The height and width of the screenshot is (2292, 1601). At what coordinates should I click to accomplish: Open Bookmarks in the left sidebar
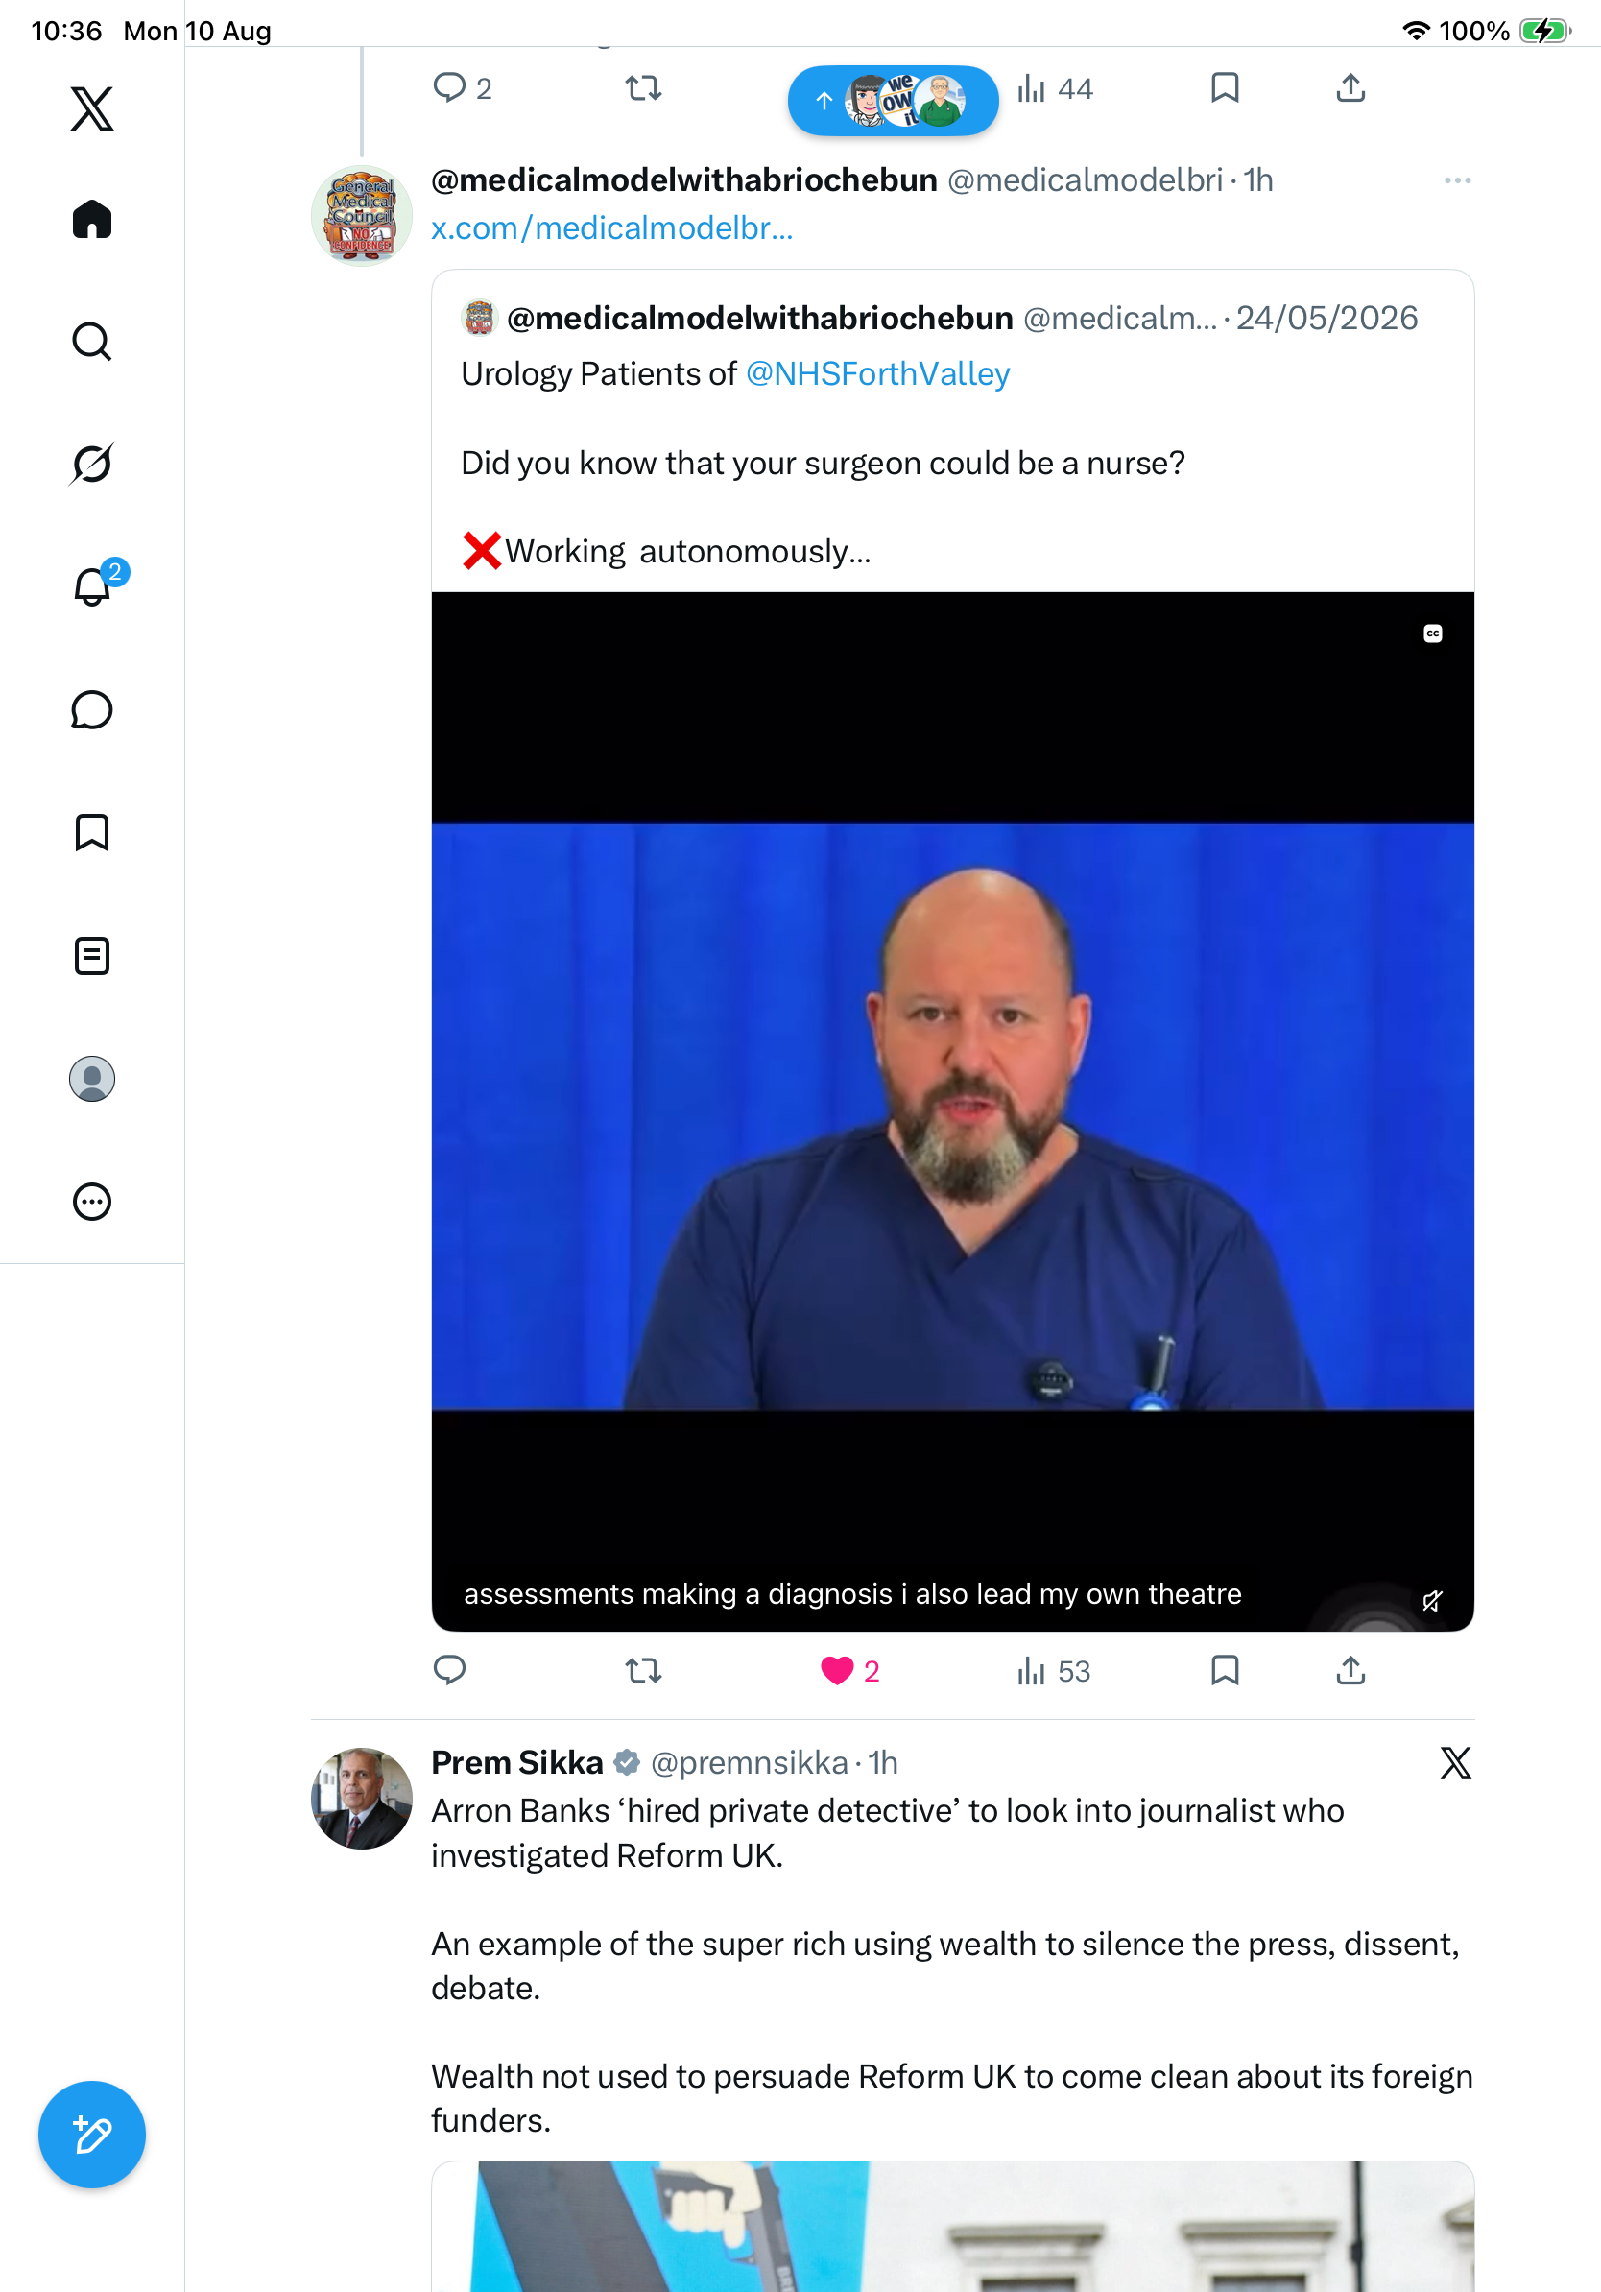point(92,831)
